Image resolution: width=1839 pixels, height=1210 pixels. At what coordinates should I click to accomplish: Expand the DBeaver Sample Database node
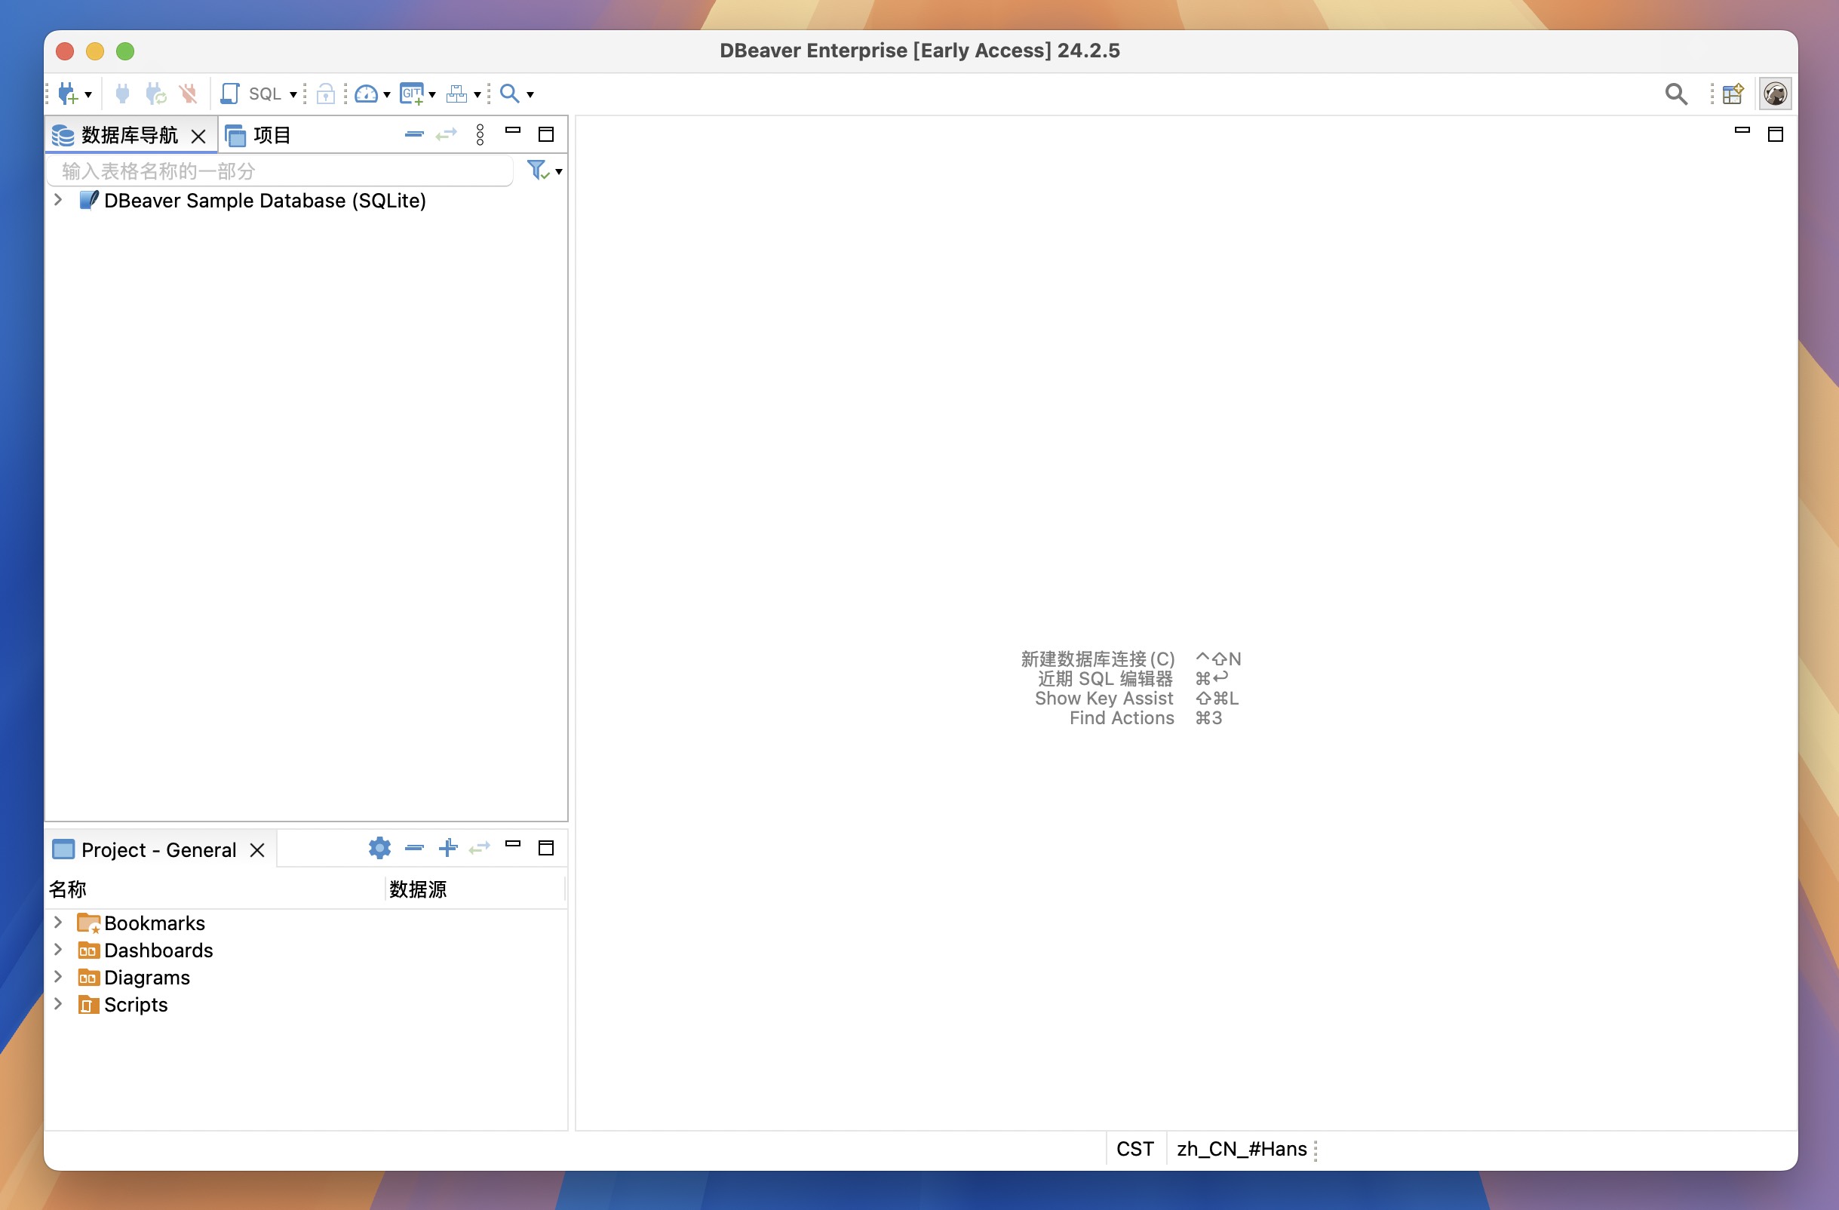(58, 200)
